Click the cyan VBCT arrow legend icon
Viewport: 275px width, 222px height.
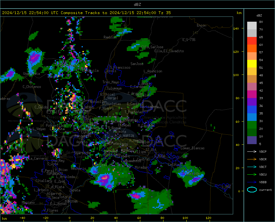(252, 167)
